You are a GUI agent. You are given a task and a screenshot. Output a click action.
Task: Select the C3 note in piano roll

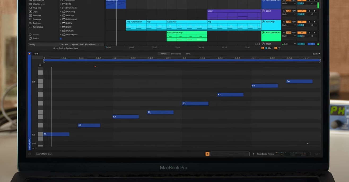pyautogui.click(x=56, y=134)
